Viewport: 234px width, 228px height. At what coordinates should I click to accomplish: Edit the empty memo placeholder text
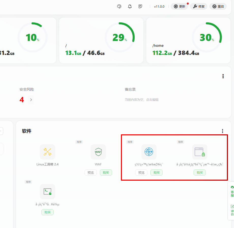tap(142, 100)
